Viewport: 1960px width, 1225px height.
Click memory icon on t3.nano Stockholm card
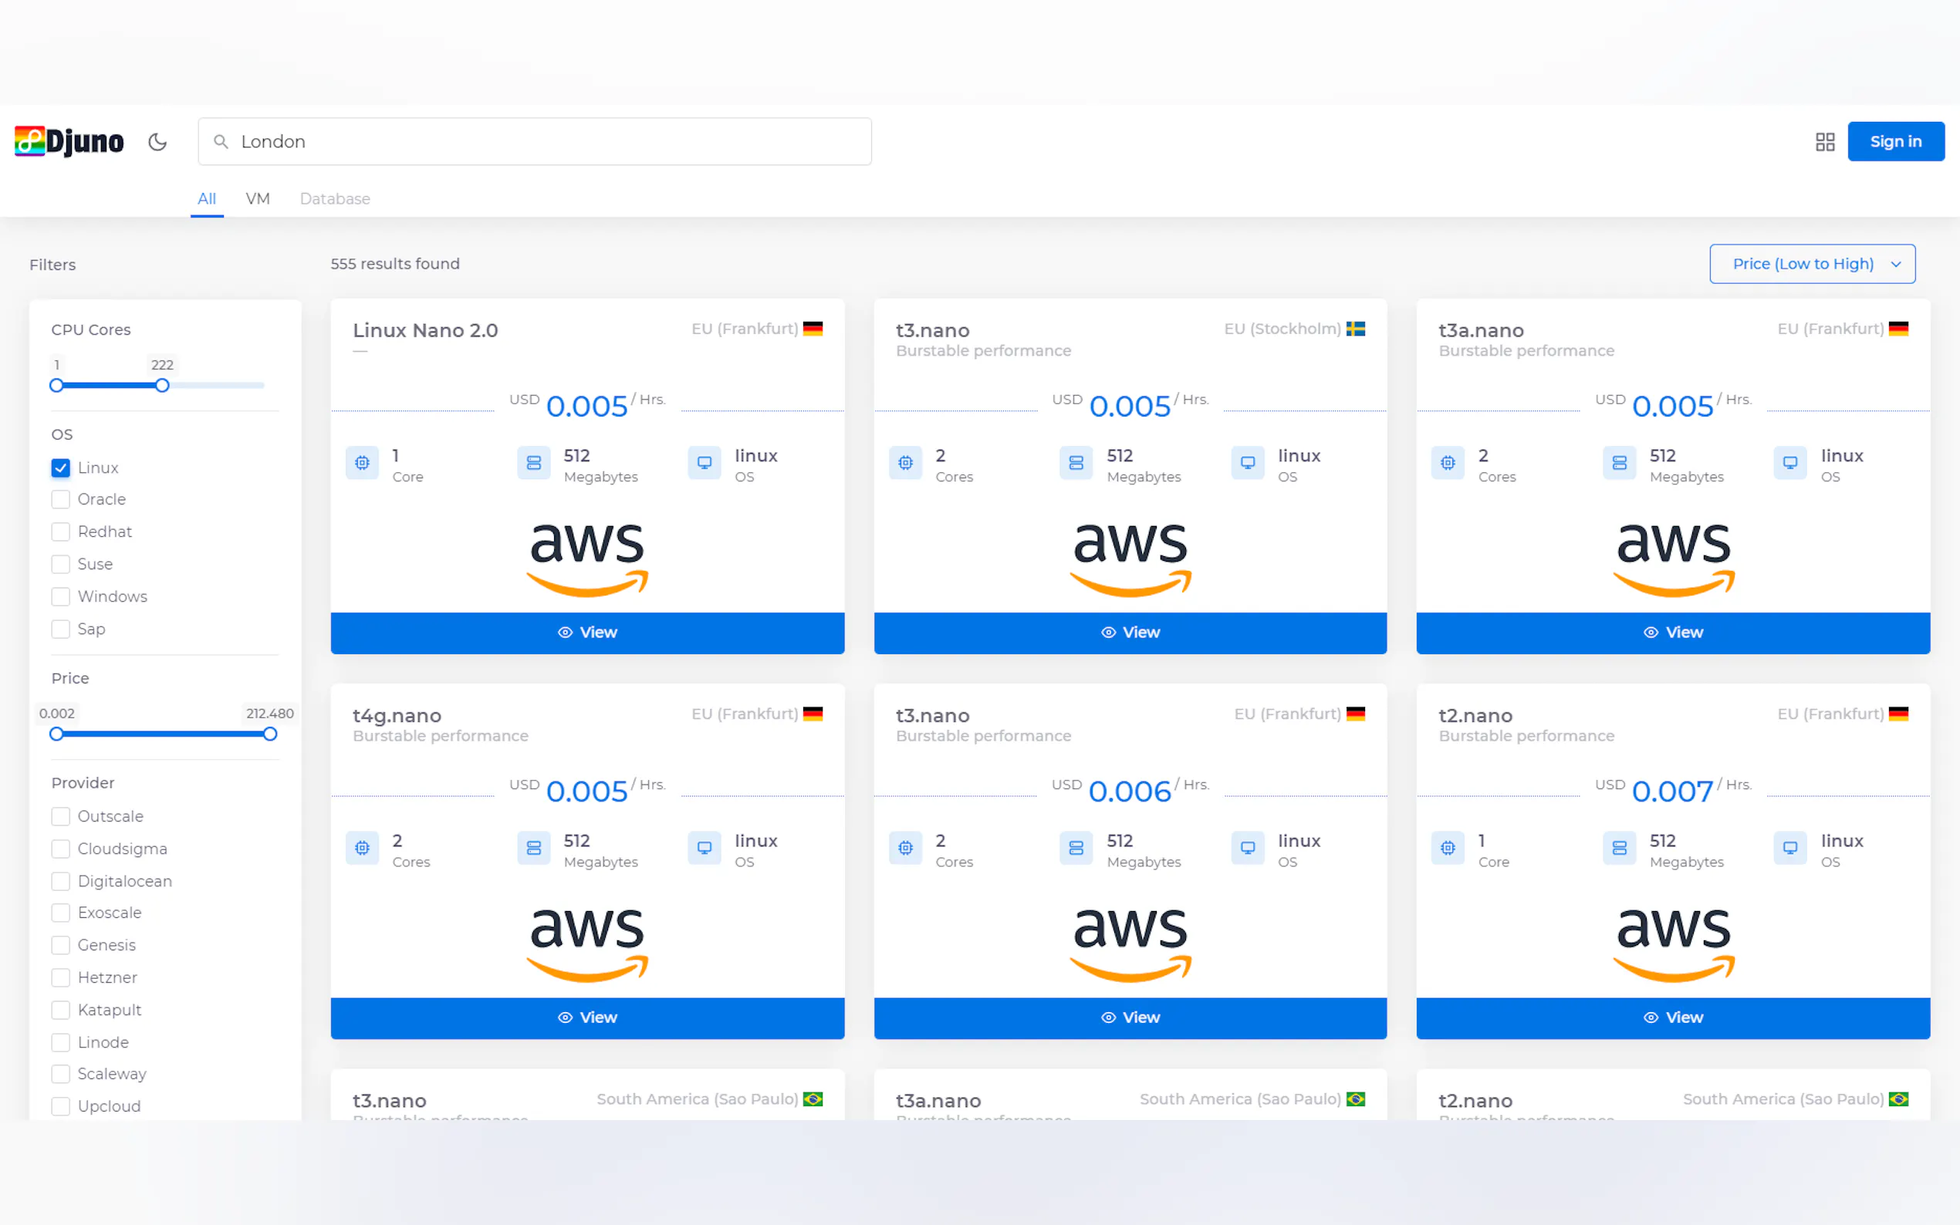click(1075, 463)
